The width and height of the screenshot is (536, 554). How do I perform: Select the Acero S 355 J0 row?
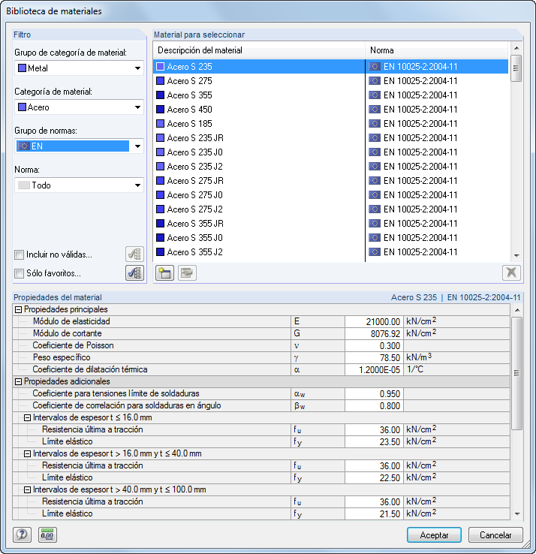pyautogui.click(x=331, y=238)
